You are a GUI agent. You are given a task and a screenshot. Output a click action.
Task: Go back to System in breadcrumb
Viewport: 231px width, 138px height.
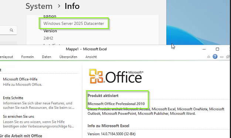39,6
